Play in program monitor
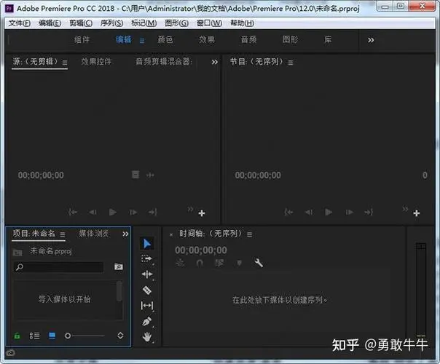This screenshot has height=364, width=440. 329,212
